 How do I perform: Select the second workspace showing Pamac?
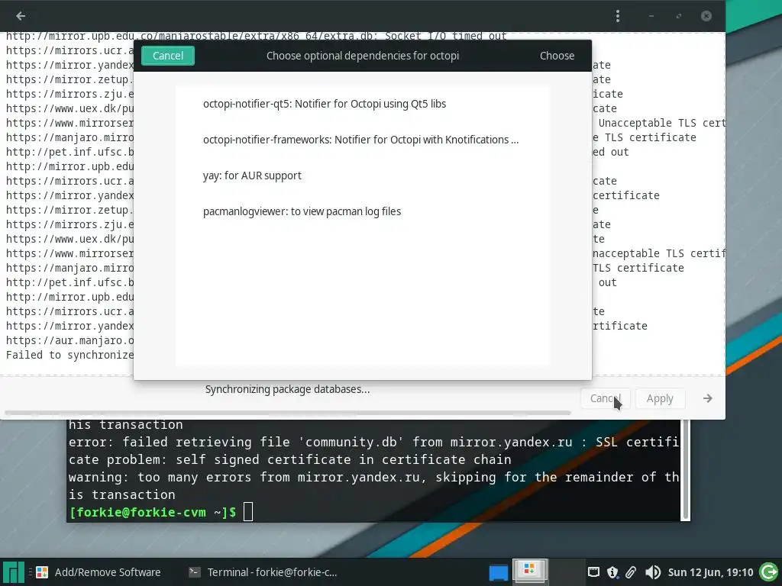(x=530, y=572)
